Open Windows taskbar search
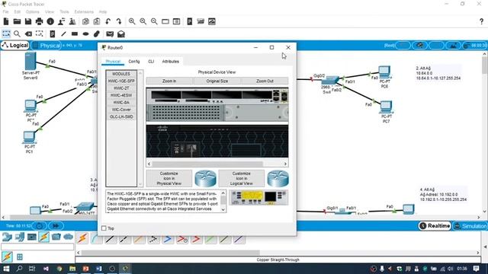488x274 pixels. pyautogui.click(x=19, y=269)
